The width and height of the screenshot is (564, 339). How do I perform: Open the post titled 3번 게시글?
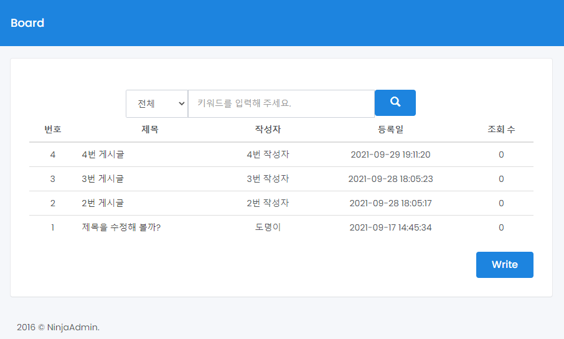pyautogui.click(x=103, y=179)
